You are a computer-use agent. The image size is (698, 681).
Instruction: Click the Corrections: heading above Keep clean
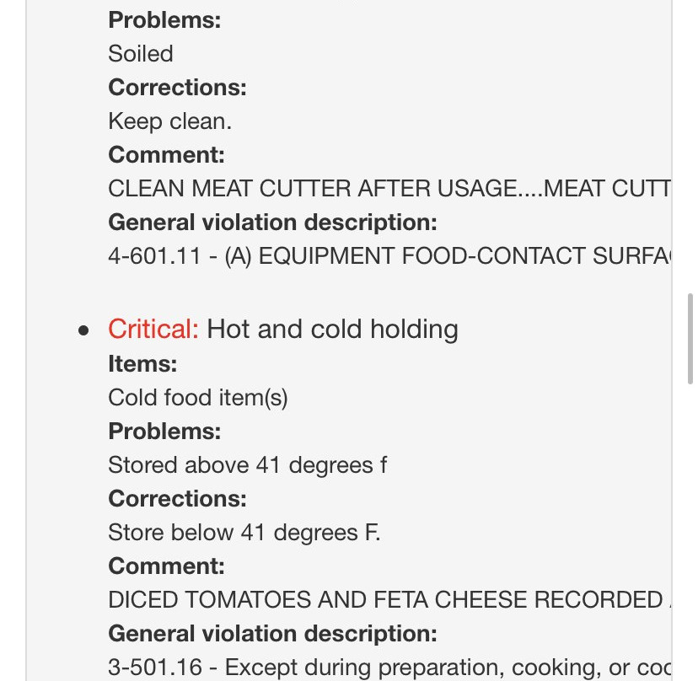point(177,88)
